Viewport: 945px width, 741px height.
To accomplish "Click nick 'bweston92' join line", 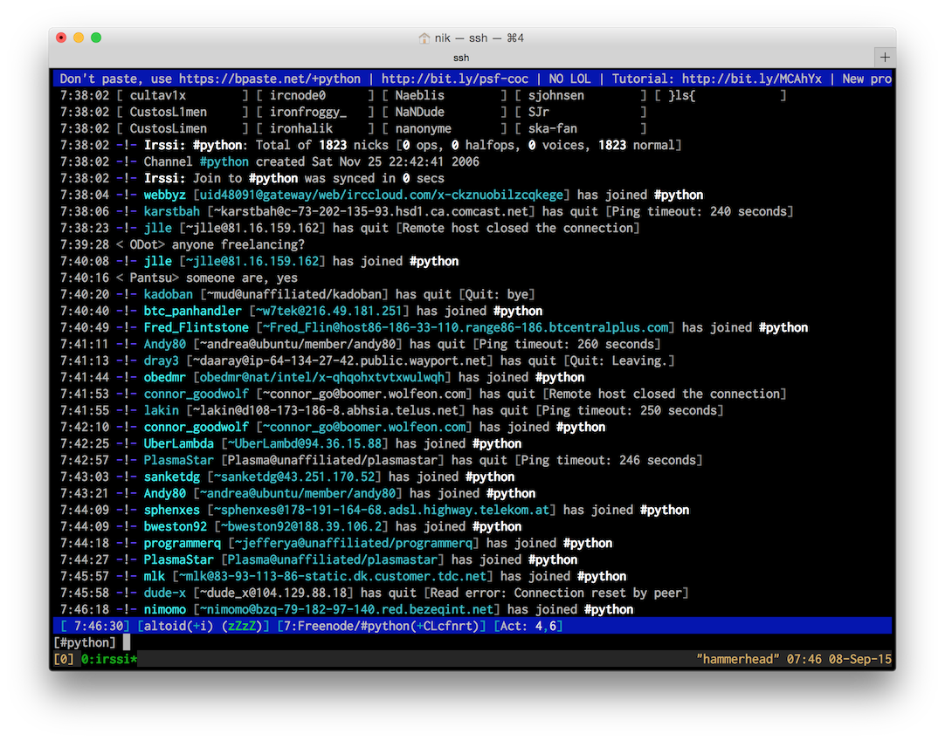I will tap(175, 526).
